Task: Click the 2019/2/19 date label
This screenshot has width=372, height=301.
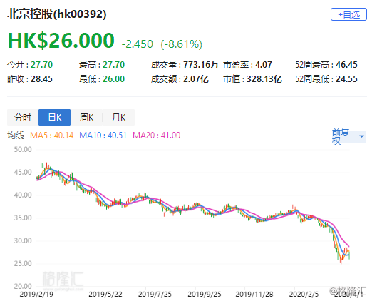Action: point(36,295)
